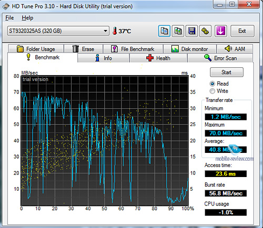Expand the ST9320325AS drive dropdown
This screenshot has height=228, width=263.
[105, 31]
